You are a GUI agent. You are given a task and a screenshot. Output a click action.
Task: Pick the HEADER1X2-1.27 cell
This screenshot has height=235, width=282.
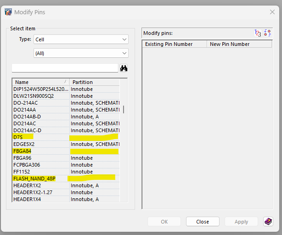pos(33,192)
